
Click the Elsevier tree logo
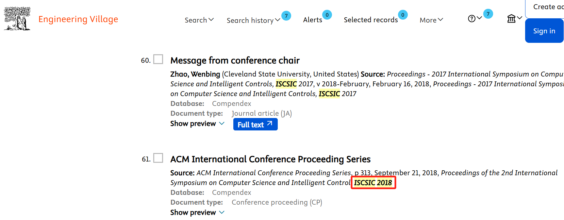point(17,19)
